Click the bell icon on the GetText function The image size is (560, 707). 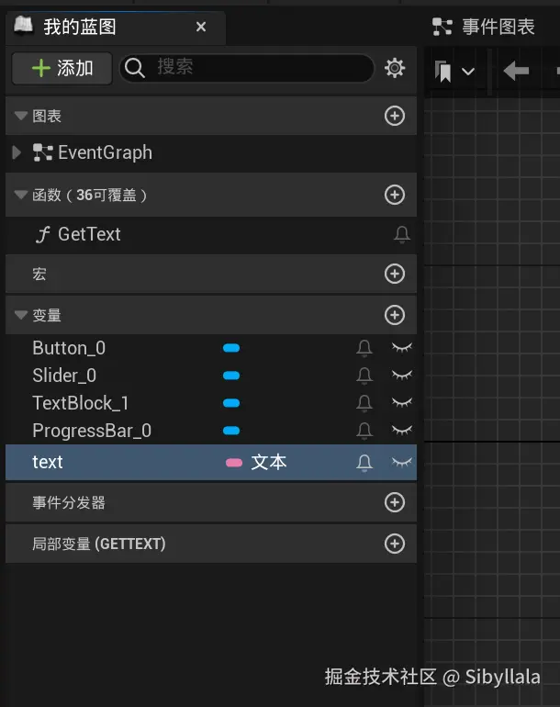coord(401,235)
